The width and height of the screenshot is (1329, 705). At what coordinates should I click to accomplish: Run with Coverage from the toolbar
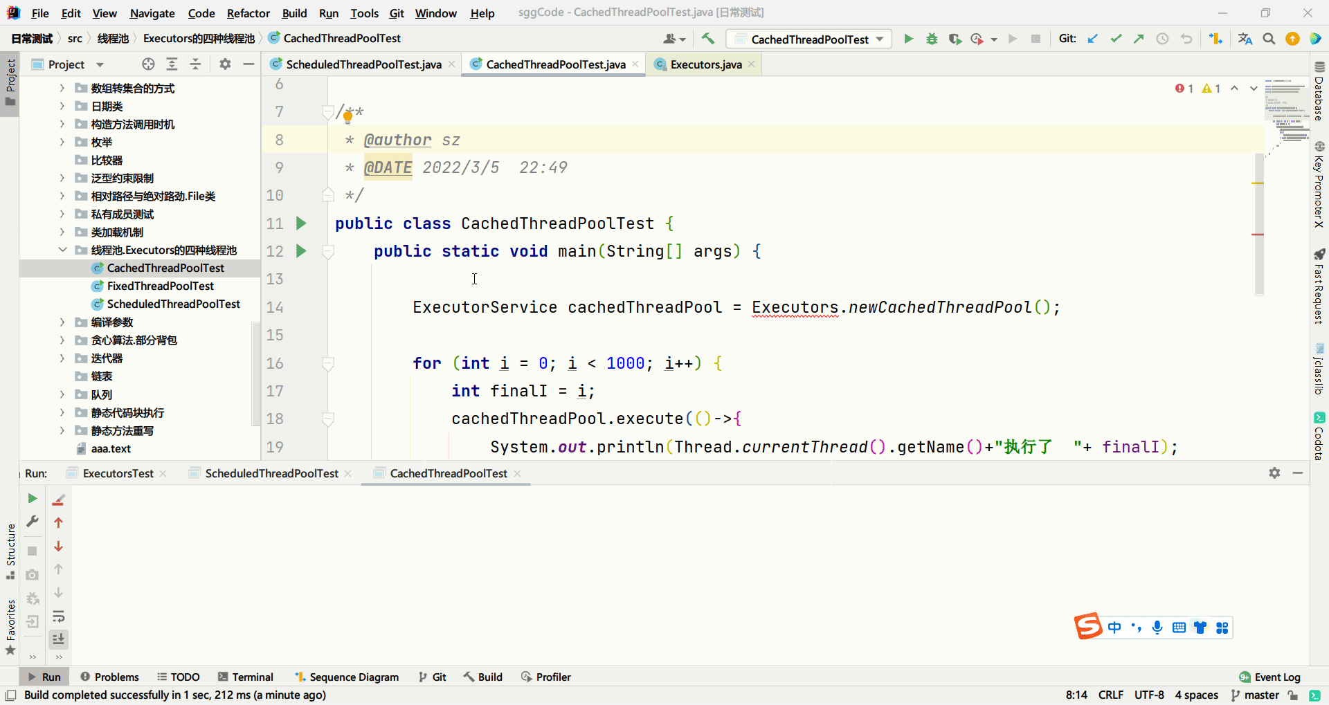click(x=955, y=39)
